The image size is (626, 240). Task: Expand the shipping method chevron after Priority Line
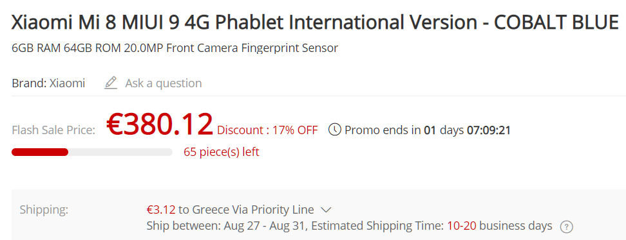(x=326, y=210)
